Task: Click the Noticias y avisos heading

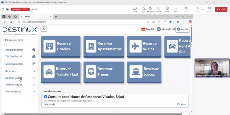Action: 52,91
